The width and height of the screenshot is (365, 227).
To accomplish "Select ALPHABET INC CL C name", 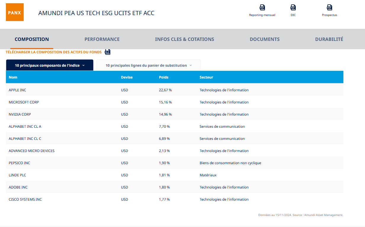I will tap(25, 139).
